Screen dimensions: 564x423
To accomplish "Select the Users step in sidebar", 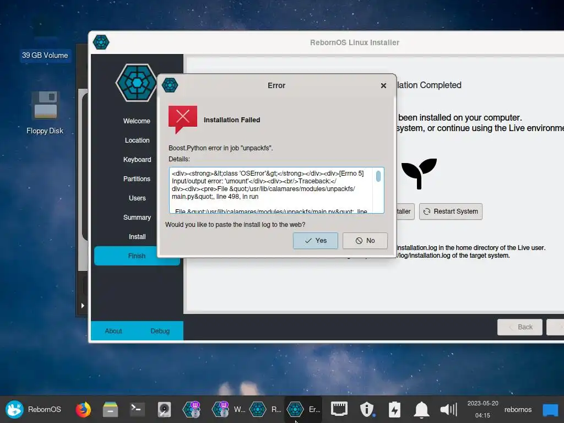I will click(137, 198).
